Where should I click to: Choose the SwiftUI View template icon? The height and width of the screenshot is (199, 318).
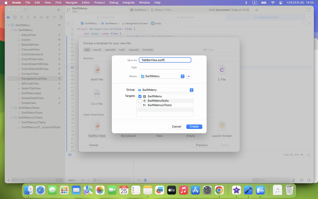(x=97, y=126)
